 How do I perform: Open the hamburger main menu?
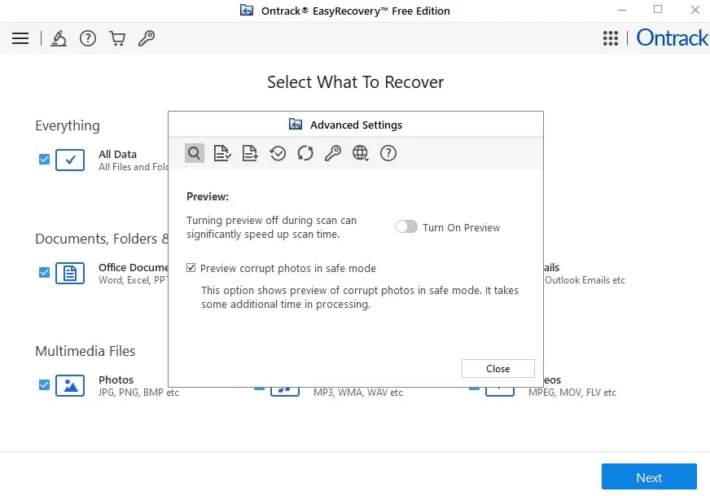(20, 38)
